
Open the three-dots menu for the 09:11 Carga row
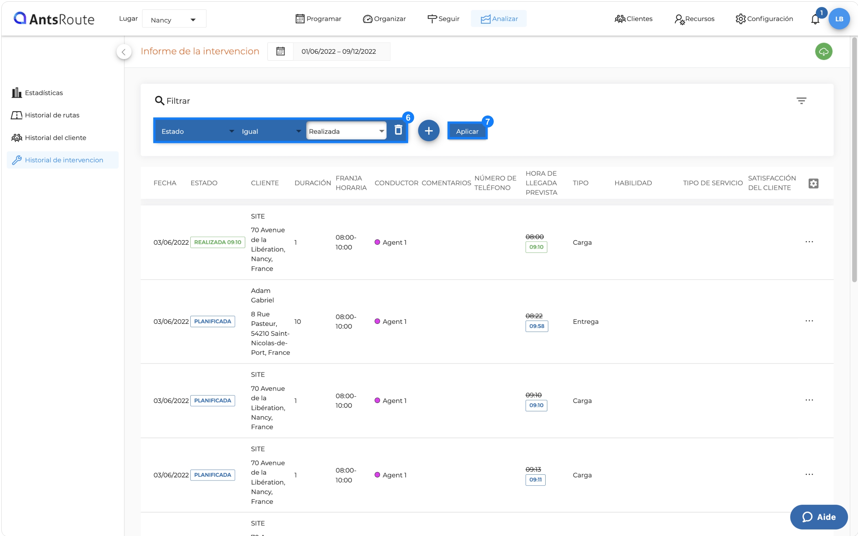point(809,474)
